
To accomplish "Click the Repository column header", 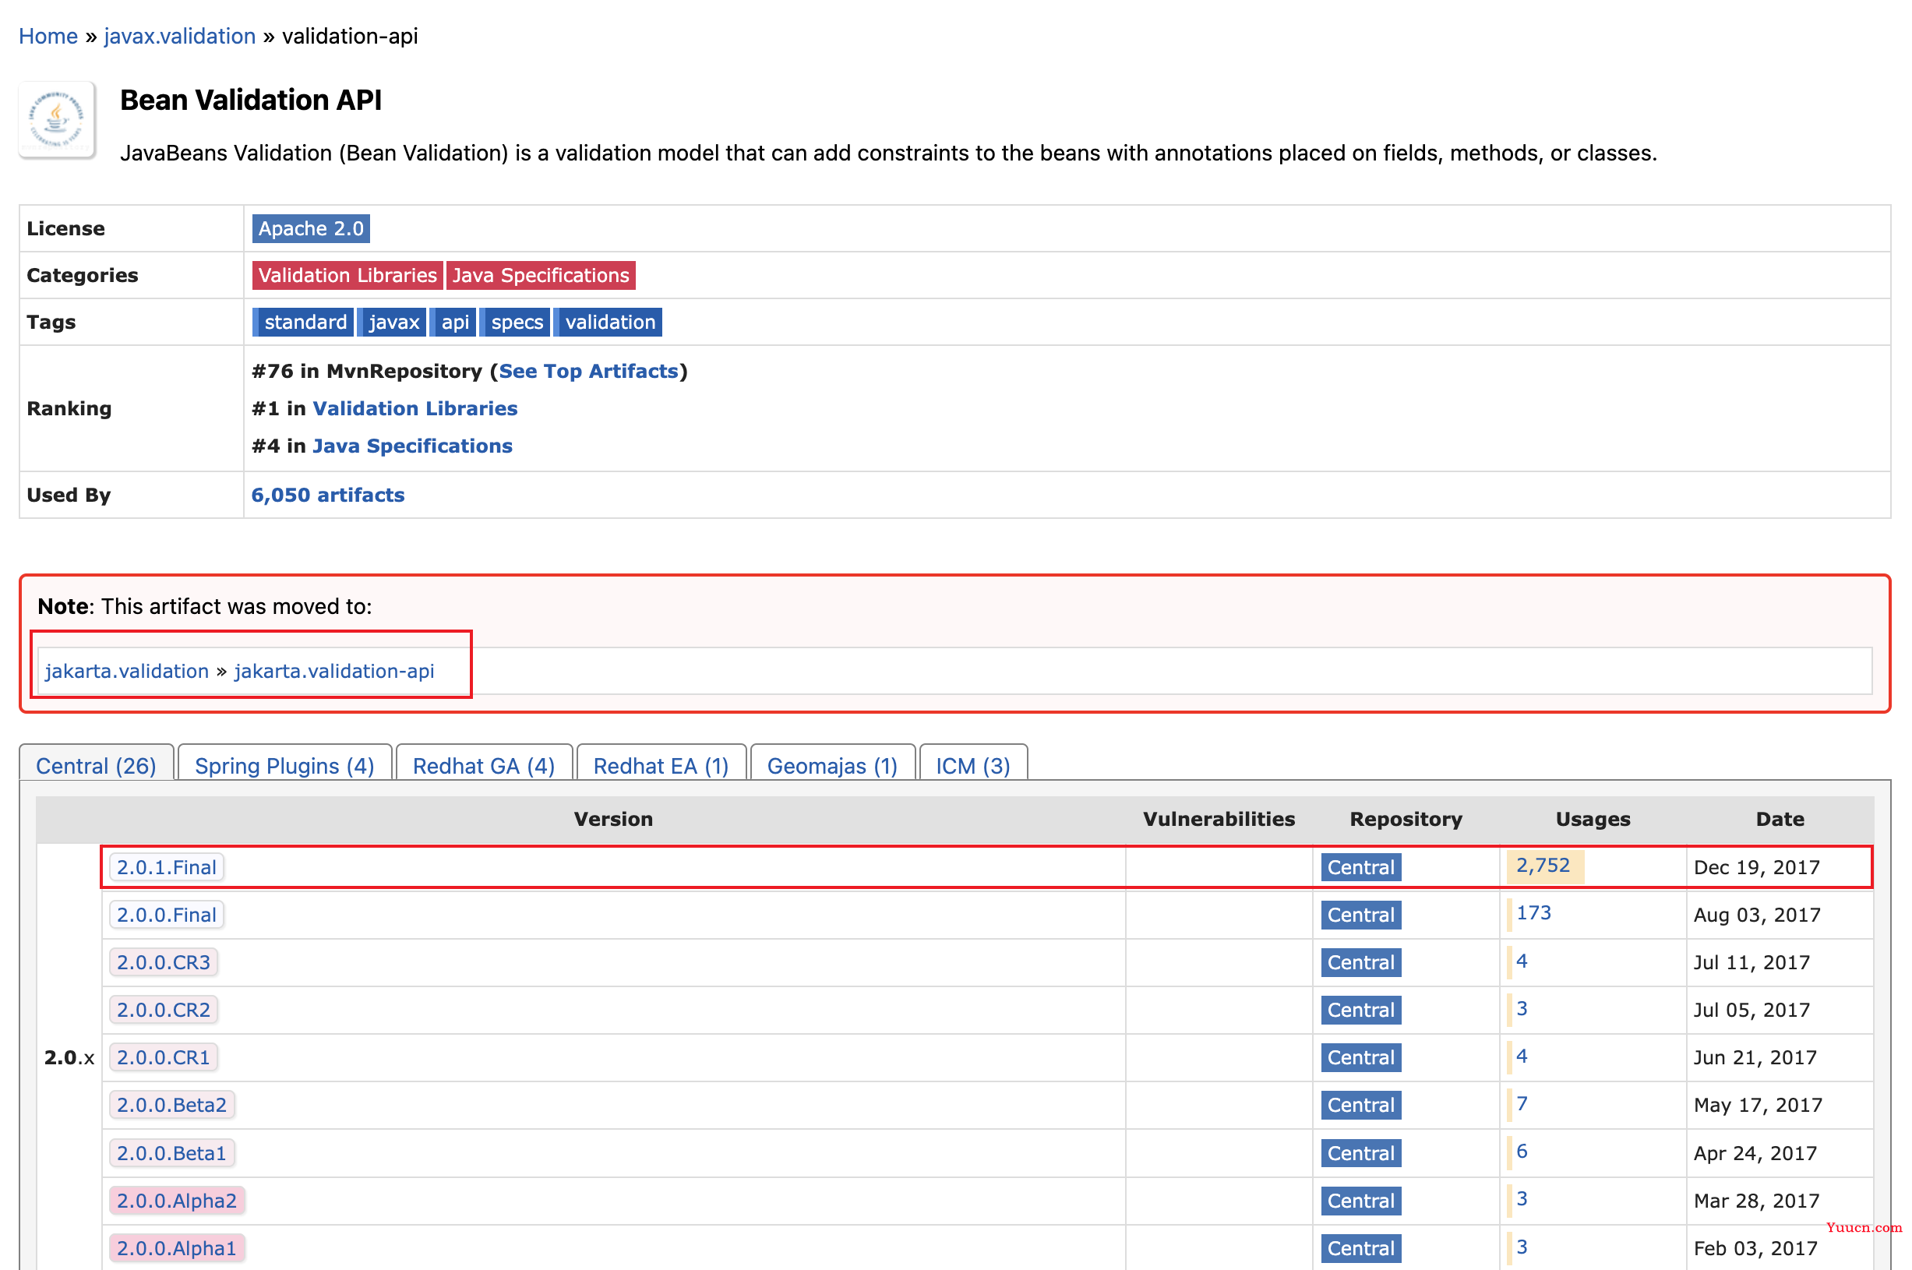I will click(x=1406, y=820).
